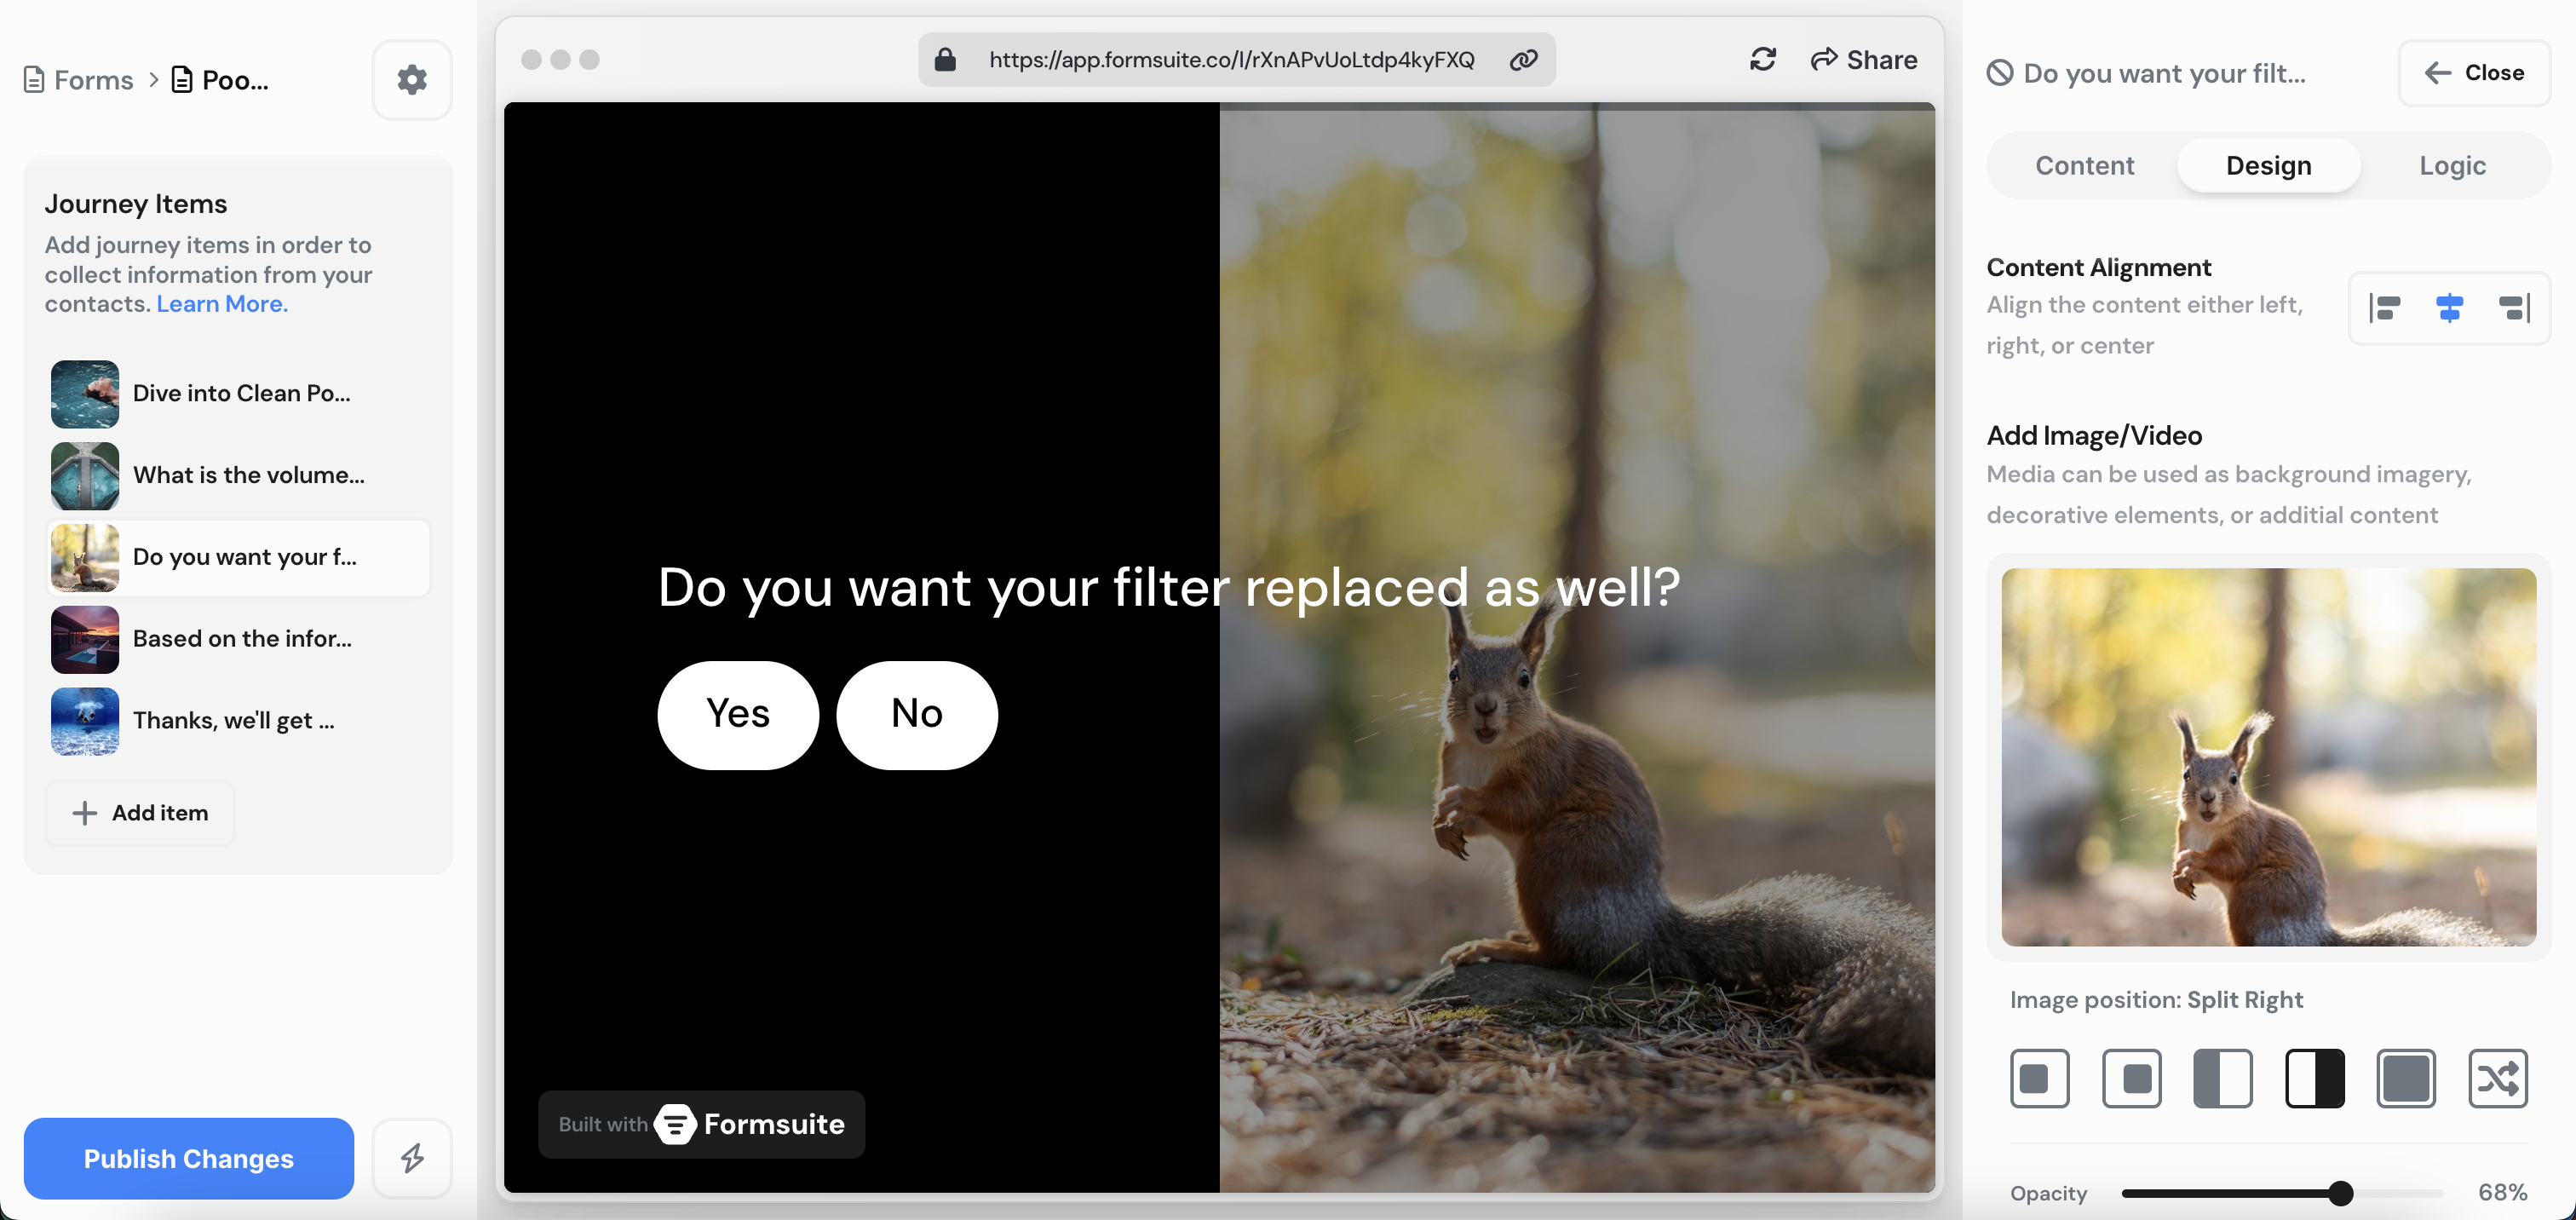
Task: Select the squirrel image thumbnail in Design panel
Action: (x=2268, y=757)
